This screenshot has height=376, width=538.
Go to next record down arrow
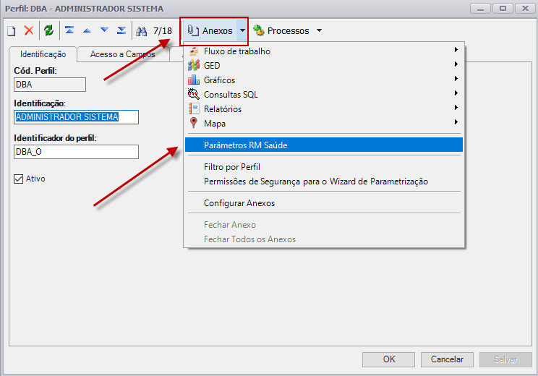(104, 30)
